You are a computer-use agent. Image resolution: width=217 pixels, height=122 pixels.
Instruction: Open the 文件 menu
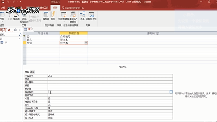click(x=3, y=8)
